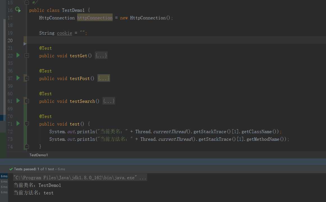
Task: Select the first 6ms test result row
Action: (4, 176)
